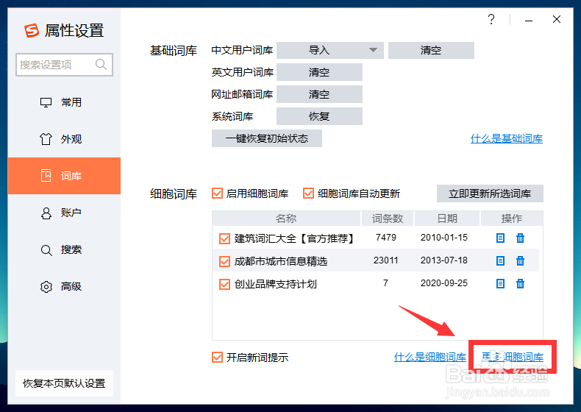
Task: Select 创业品牌支持计划 name text
Action: point(276,285)
